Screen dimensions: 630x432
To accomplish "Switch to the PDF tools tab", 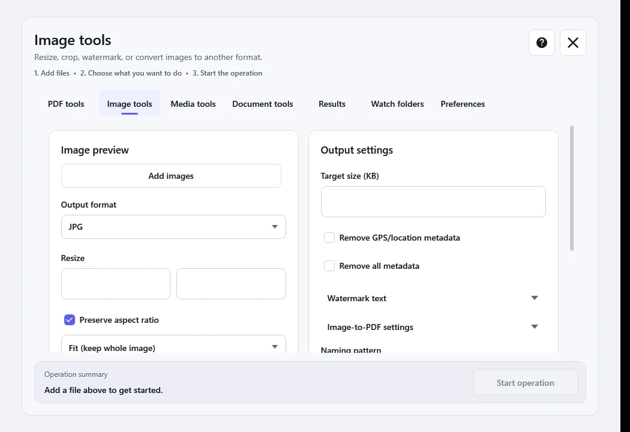I will tap(66, 104).
